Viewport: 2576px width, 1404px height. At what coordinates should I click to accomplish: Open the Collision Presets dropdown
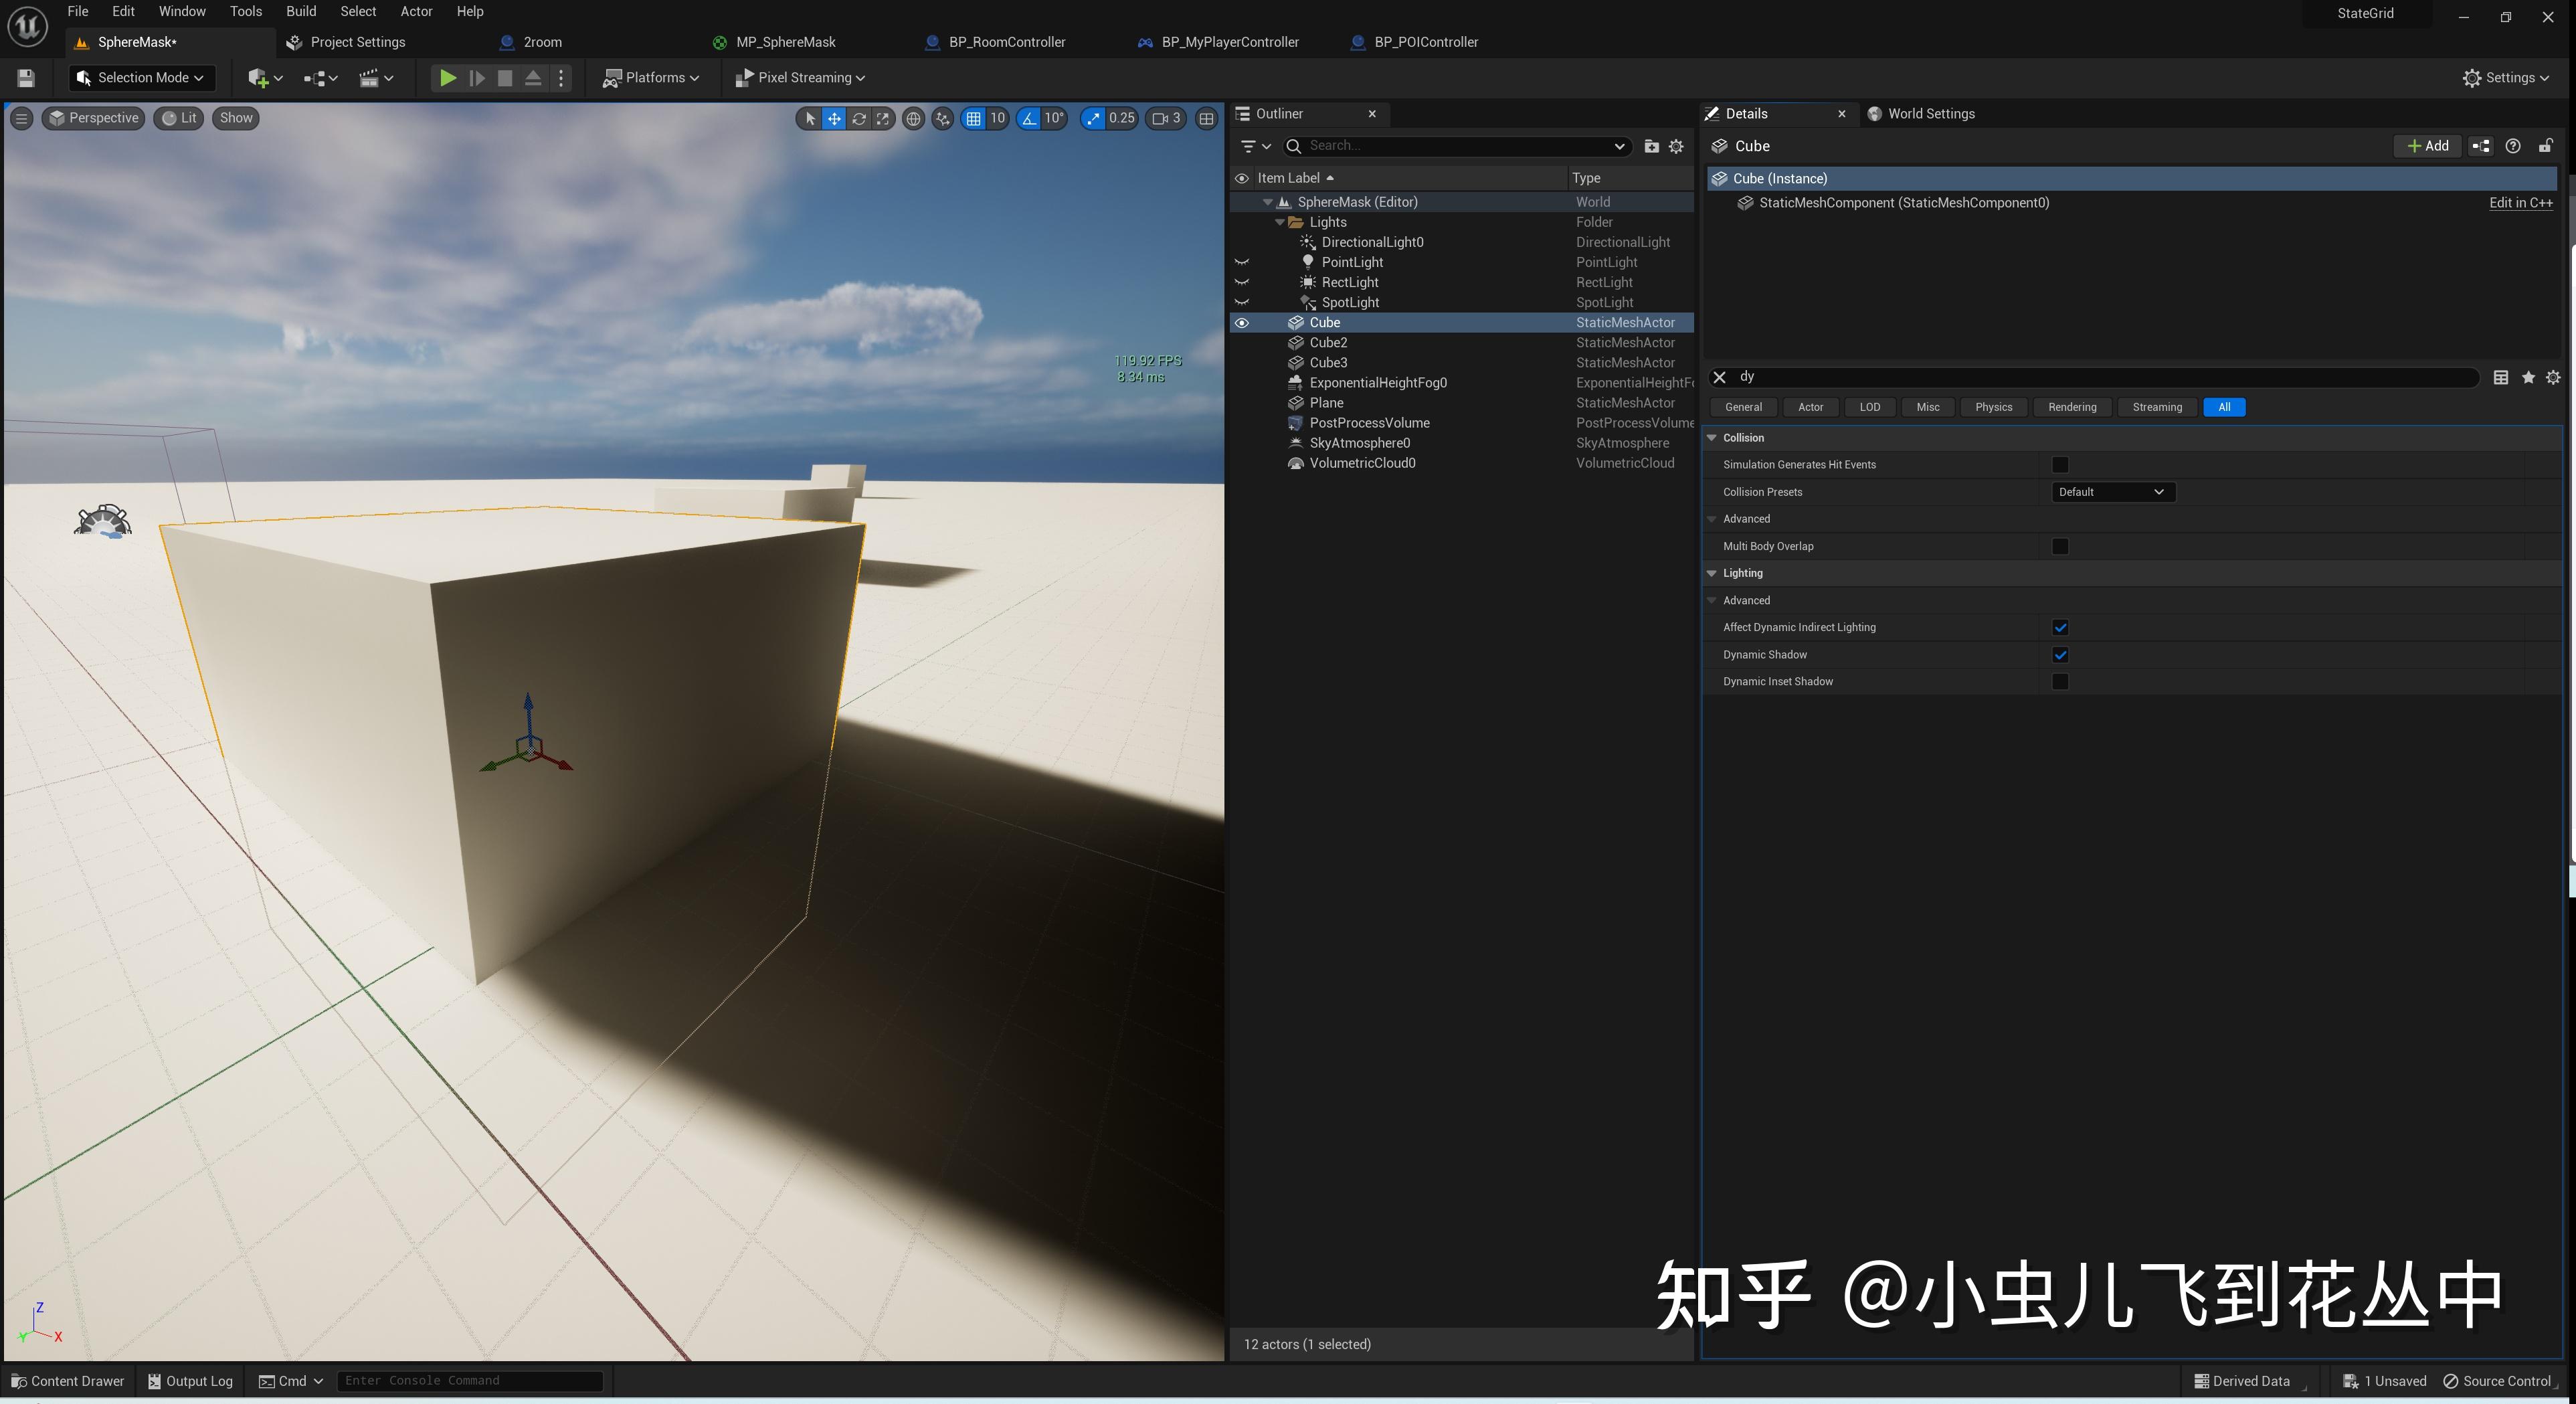click(2112, 492)
